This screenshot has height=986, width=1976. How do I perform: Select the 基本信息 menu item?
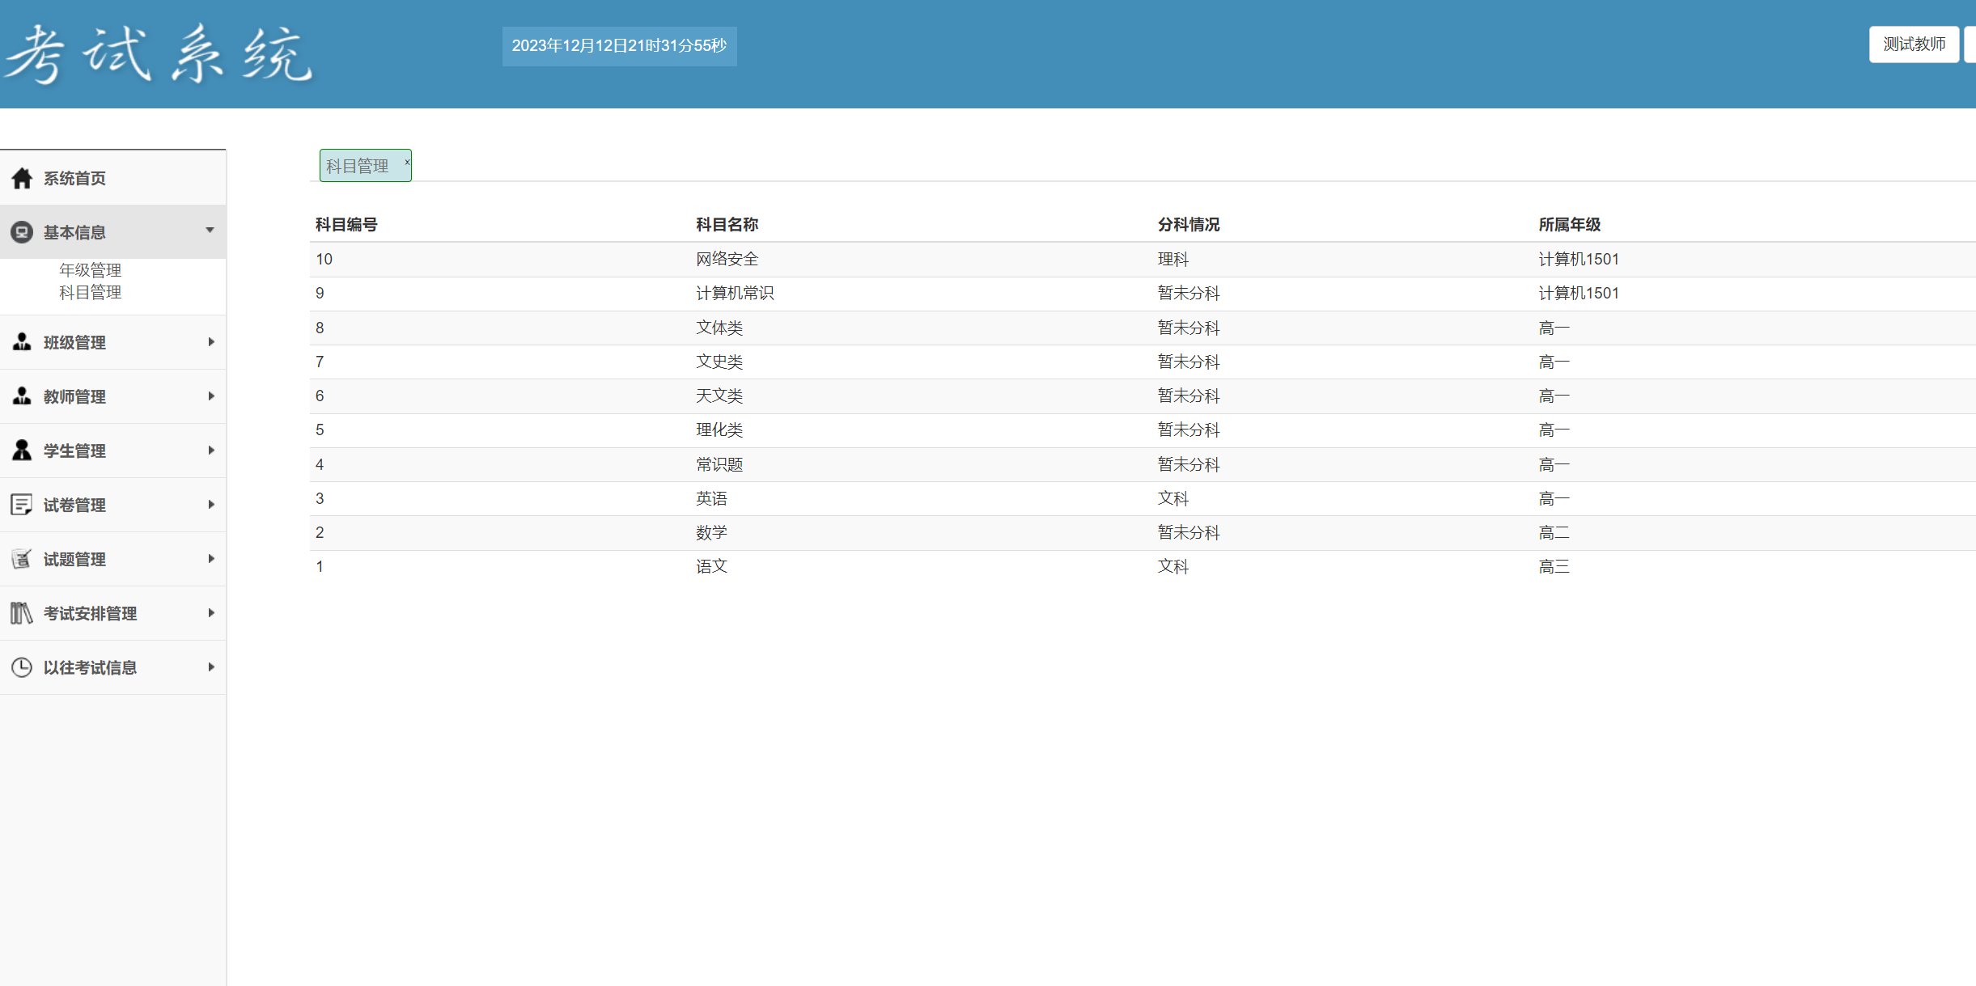pyautogui.click(x=113, y=232)
